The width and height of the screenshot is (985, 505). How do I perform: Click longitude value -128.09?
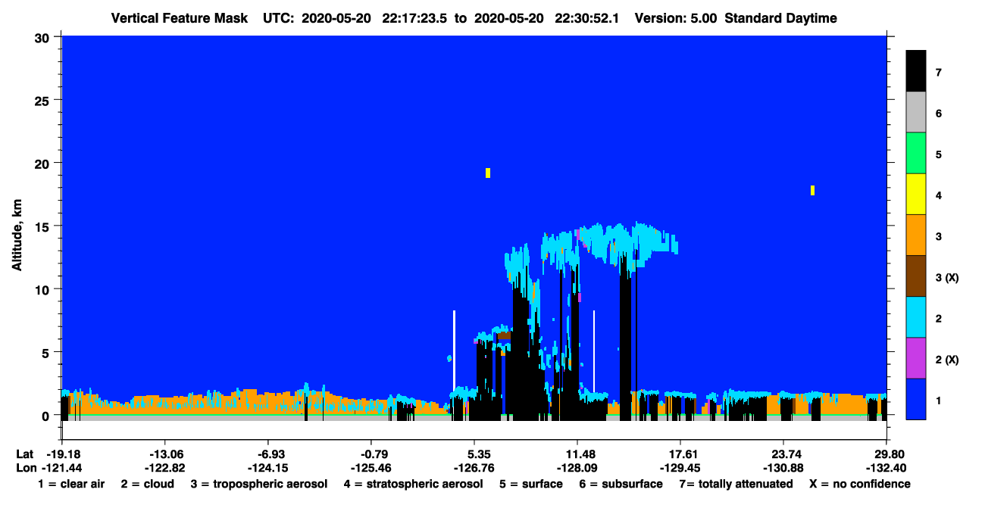click(x=577, y=467)
